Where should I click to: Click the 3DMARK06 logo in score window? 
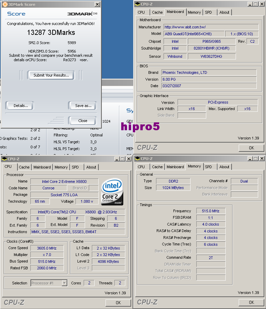[x=82, y=14]
